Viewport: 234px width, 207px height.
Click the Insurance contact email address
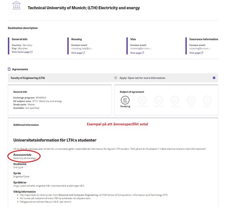pyautogui.click(x=200, y=48)
